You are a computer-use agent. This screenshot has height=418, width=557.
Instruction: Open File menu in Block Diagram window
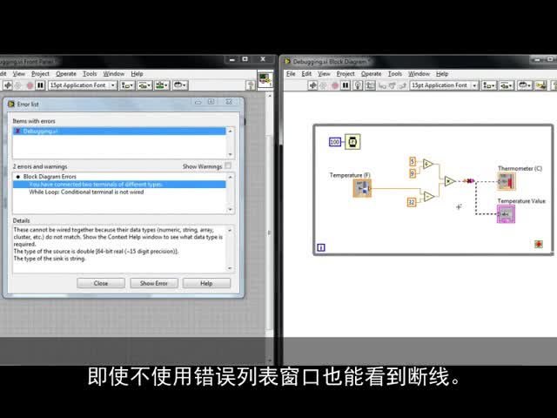point(291,73)
